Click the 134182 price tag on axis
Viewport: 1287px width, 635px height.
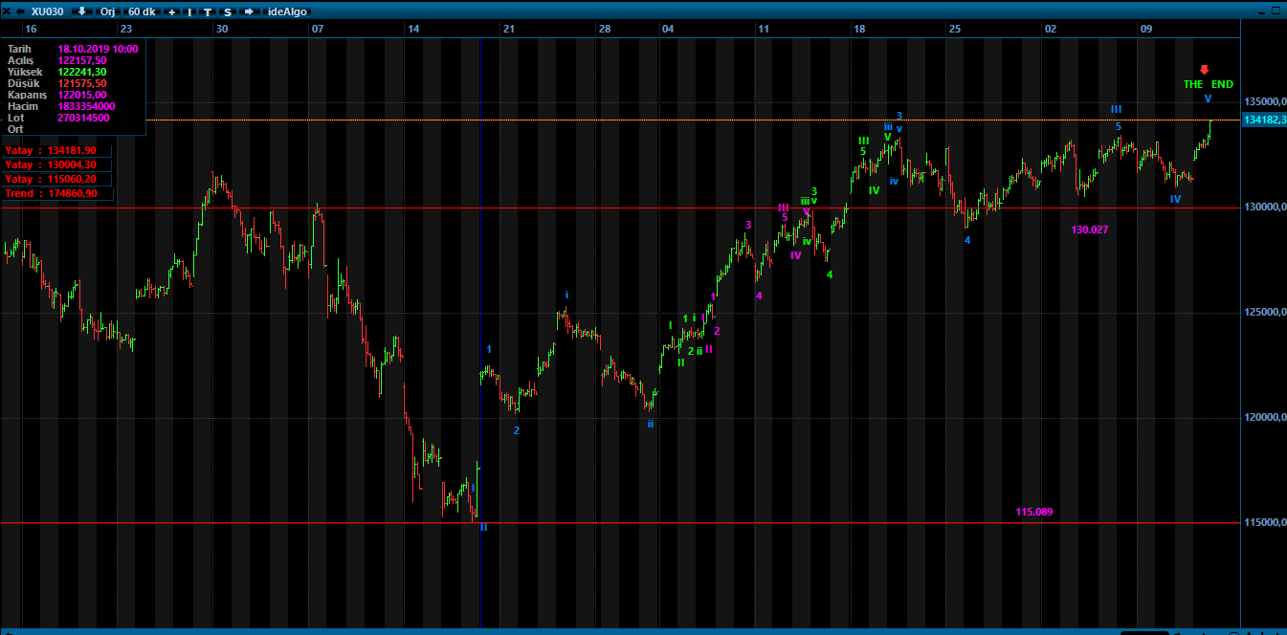click(x=1263, y=120)
